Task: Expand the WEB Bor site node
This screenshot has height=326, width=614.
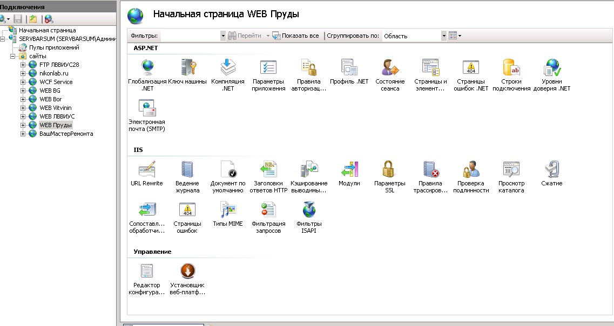Action: [23, 99]
